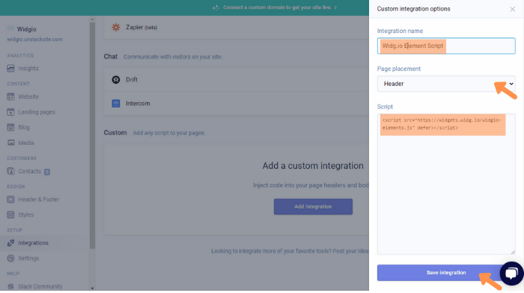Go to Landing pages

point(37,112)
